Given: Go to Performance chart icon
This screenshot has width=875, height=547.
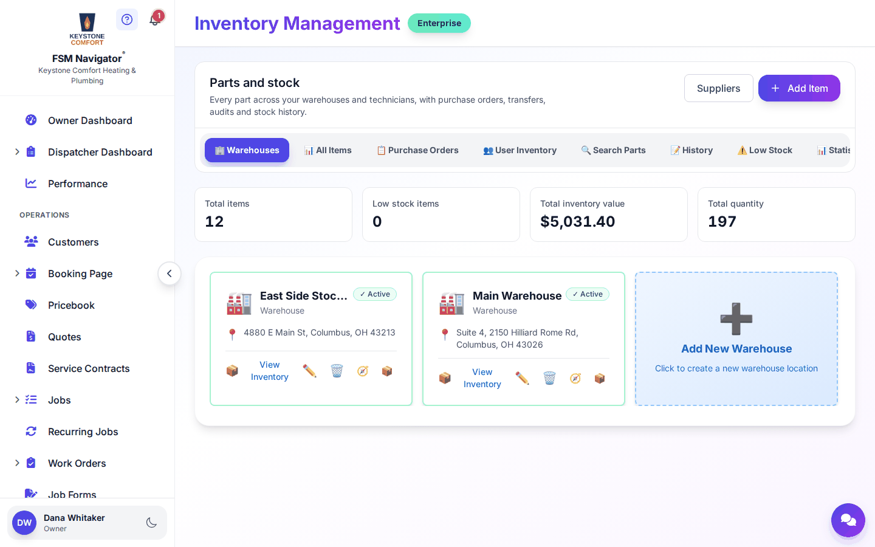Looking at the screenshot, I should 31,183.
